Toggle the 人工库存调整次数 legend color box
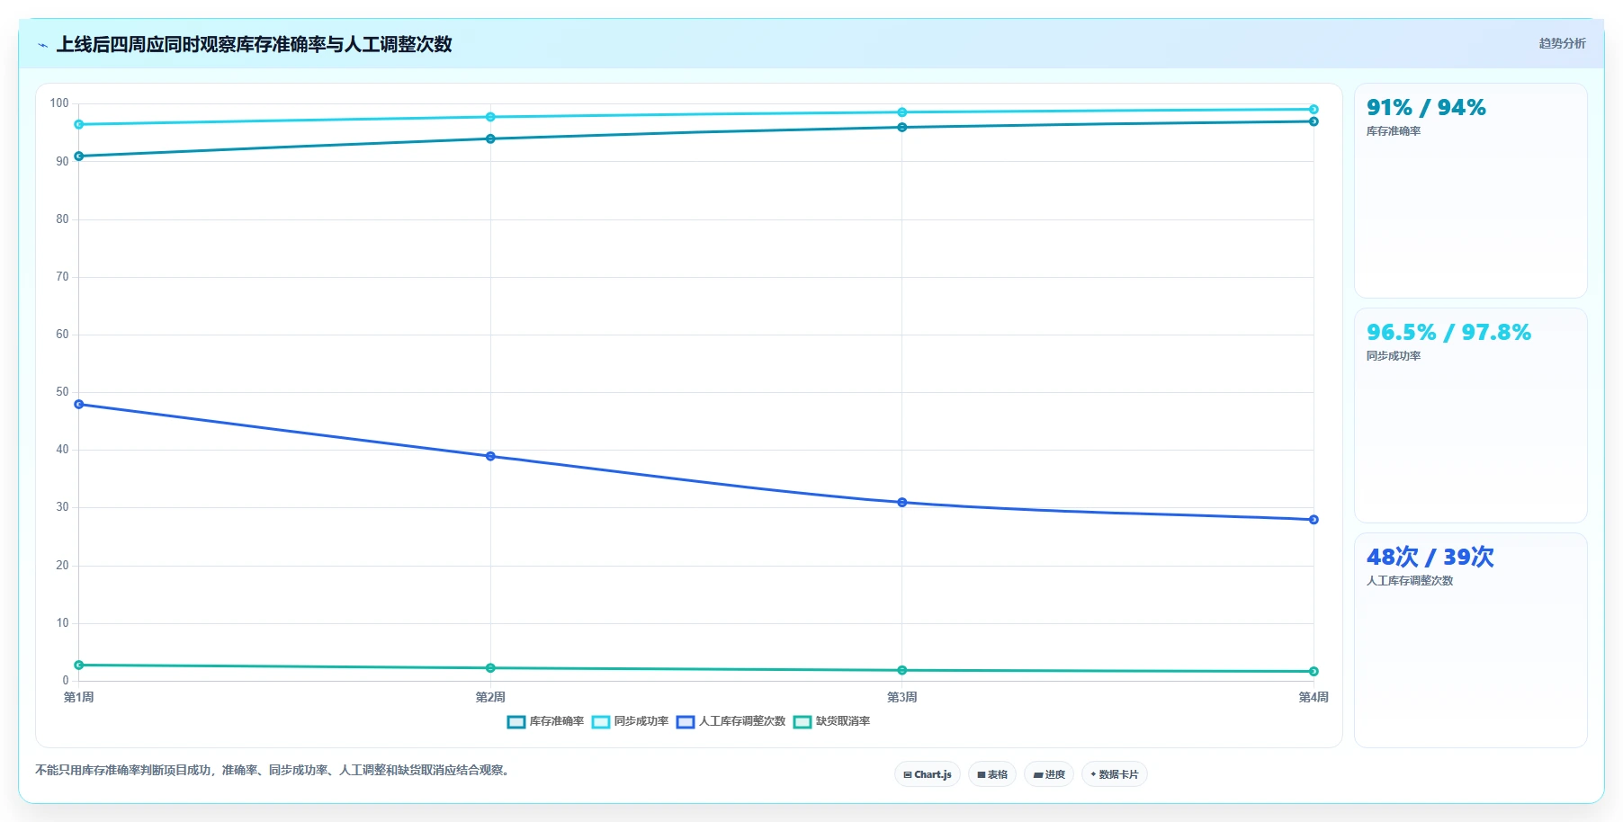The width and height of the screenshot is (1623, 822). click(x=686, y=721)
